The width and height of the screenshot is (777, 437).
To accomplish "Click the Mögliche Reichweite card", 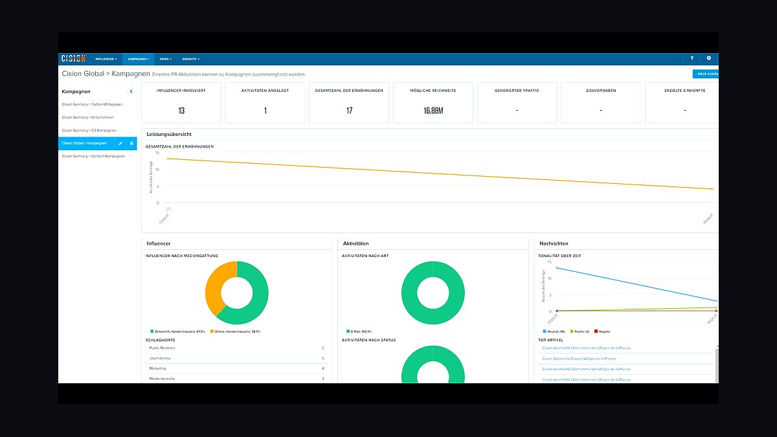I will 433,102.
